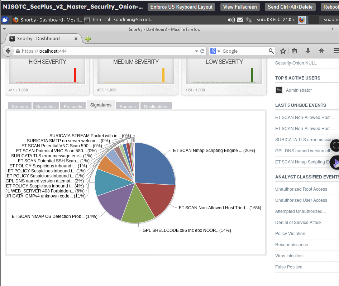
Task: Open GPL DNS named version event link
Action: [304, 151]
